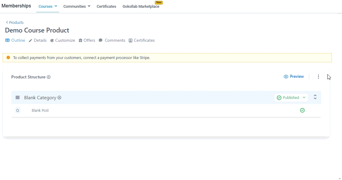This screenshot has width=342, height=180.
Task: Click the green published checkmark on Blank Post
Action: [302, 111]
